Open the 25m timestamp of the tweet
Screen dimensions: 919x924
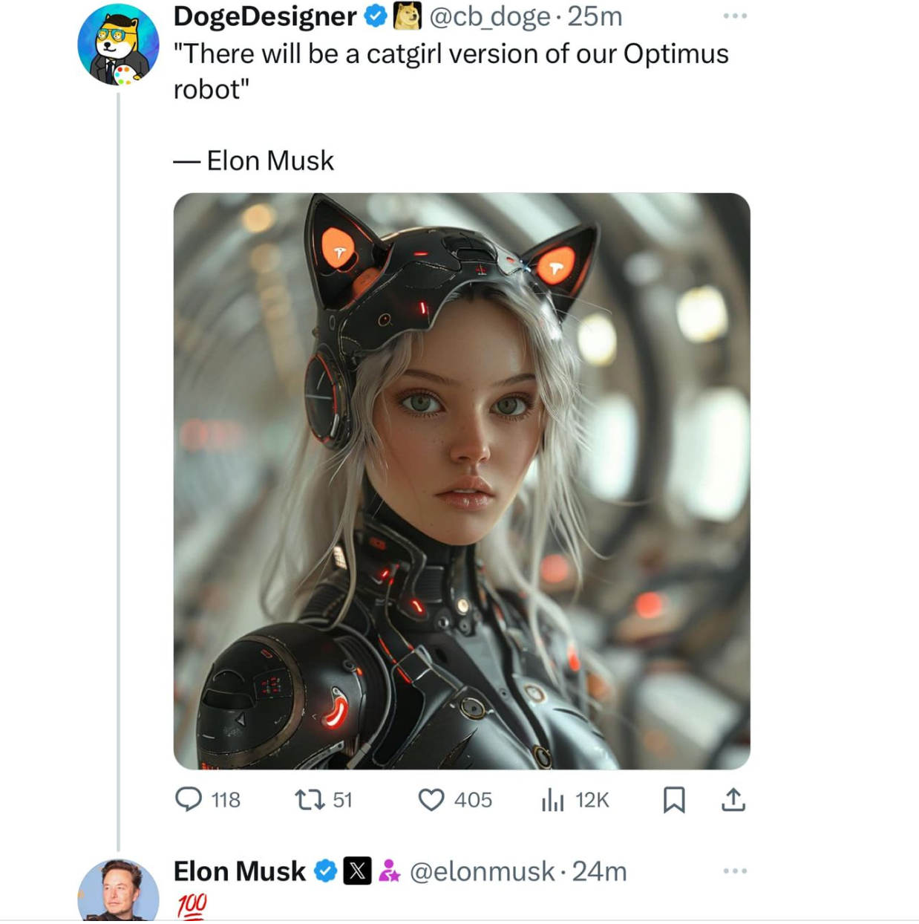pos(595,16)
